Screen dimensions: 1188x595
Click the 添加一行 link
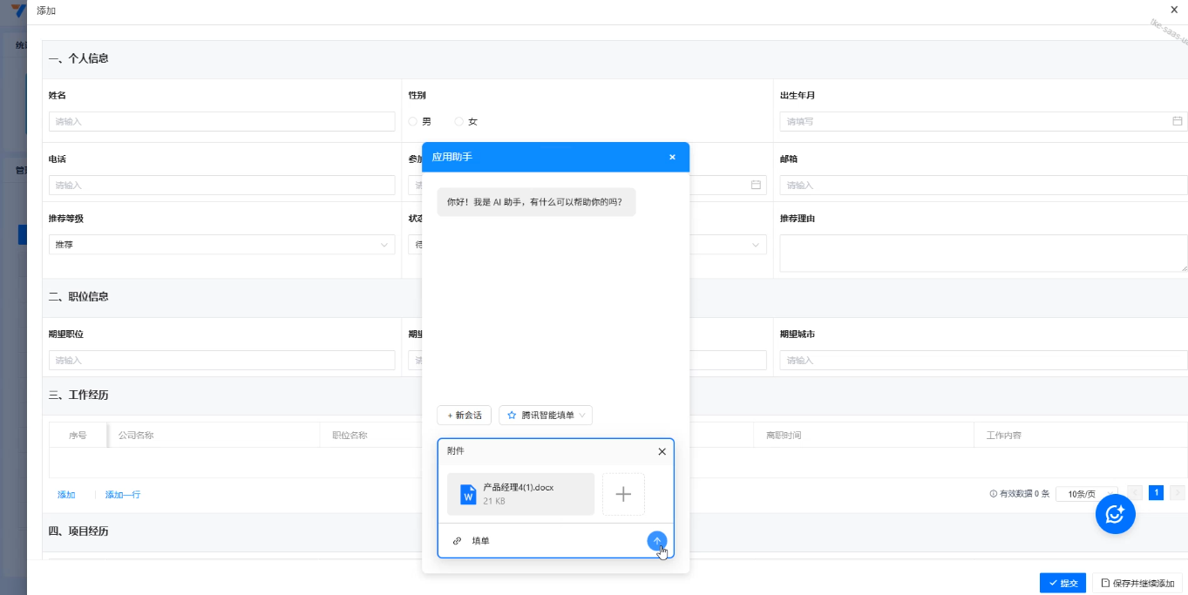[x=122, y=495]
